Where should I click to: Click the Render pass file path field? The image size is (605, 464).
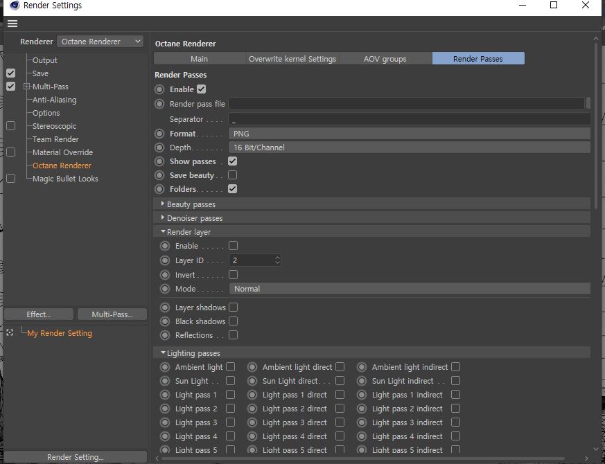click(406, 104)
